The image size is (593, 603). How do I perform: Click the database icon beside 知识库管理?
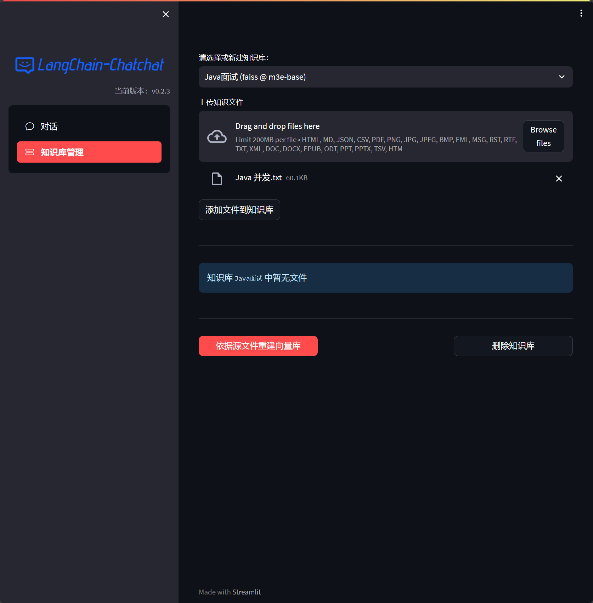(x=30, y=152)
